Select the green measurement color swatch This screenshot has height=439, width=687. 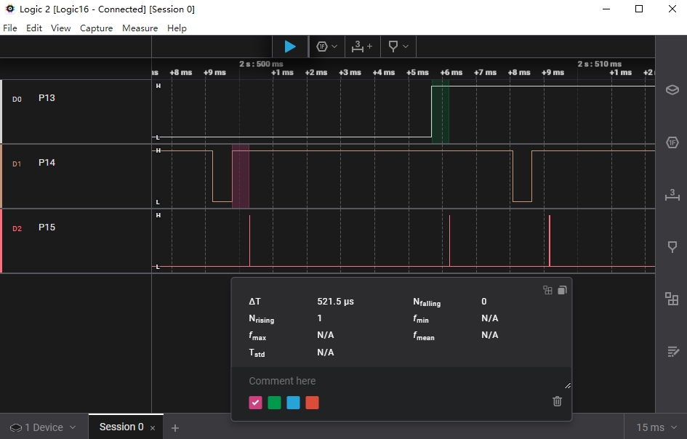[x=274, y=403]
